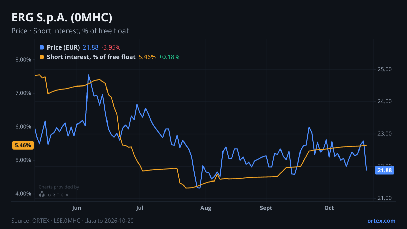This screenshot has width=407, height=229.
Task: Click the +0.18% short interest change
Action: [x=169, y=57]
